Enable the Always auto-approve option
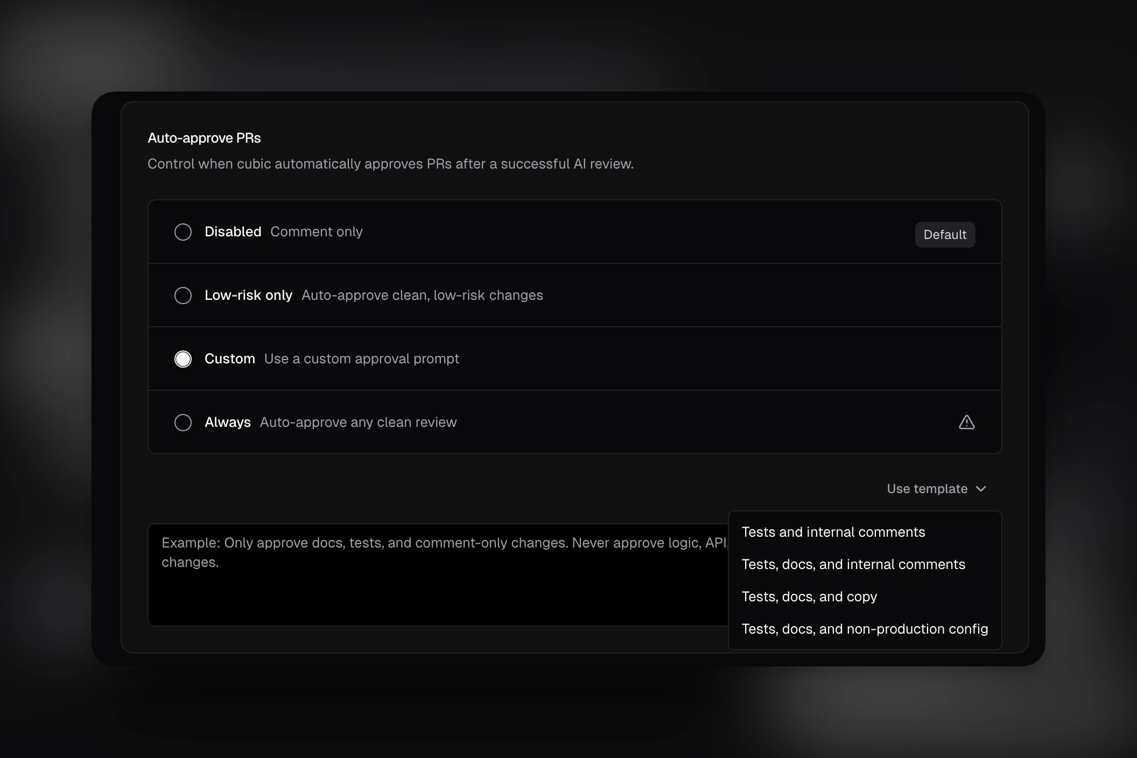This screenshot has width=1137, height=758. tap(183, 422)
